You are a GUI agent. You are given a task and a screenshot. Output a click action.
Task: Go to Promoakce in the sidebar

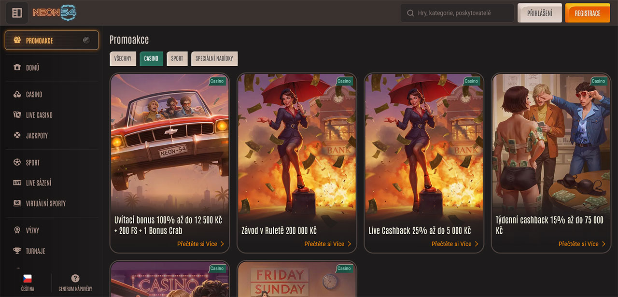pyautogui.click(x=52, y=41)
